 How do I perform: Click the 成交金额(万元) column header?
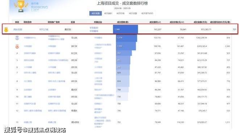click(x=201, y=22)
